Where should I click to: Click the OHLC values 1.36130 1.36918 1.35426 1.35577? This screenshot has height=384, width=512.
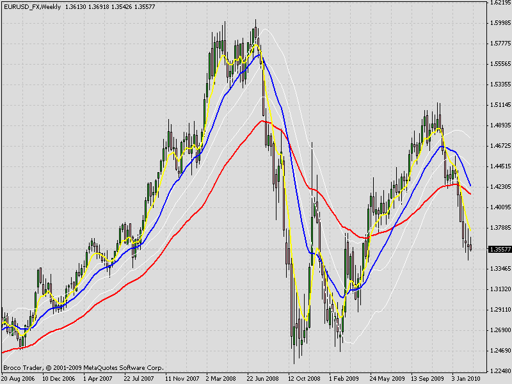110,6
